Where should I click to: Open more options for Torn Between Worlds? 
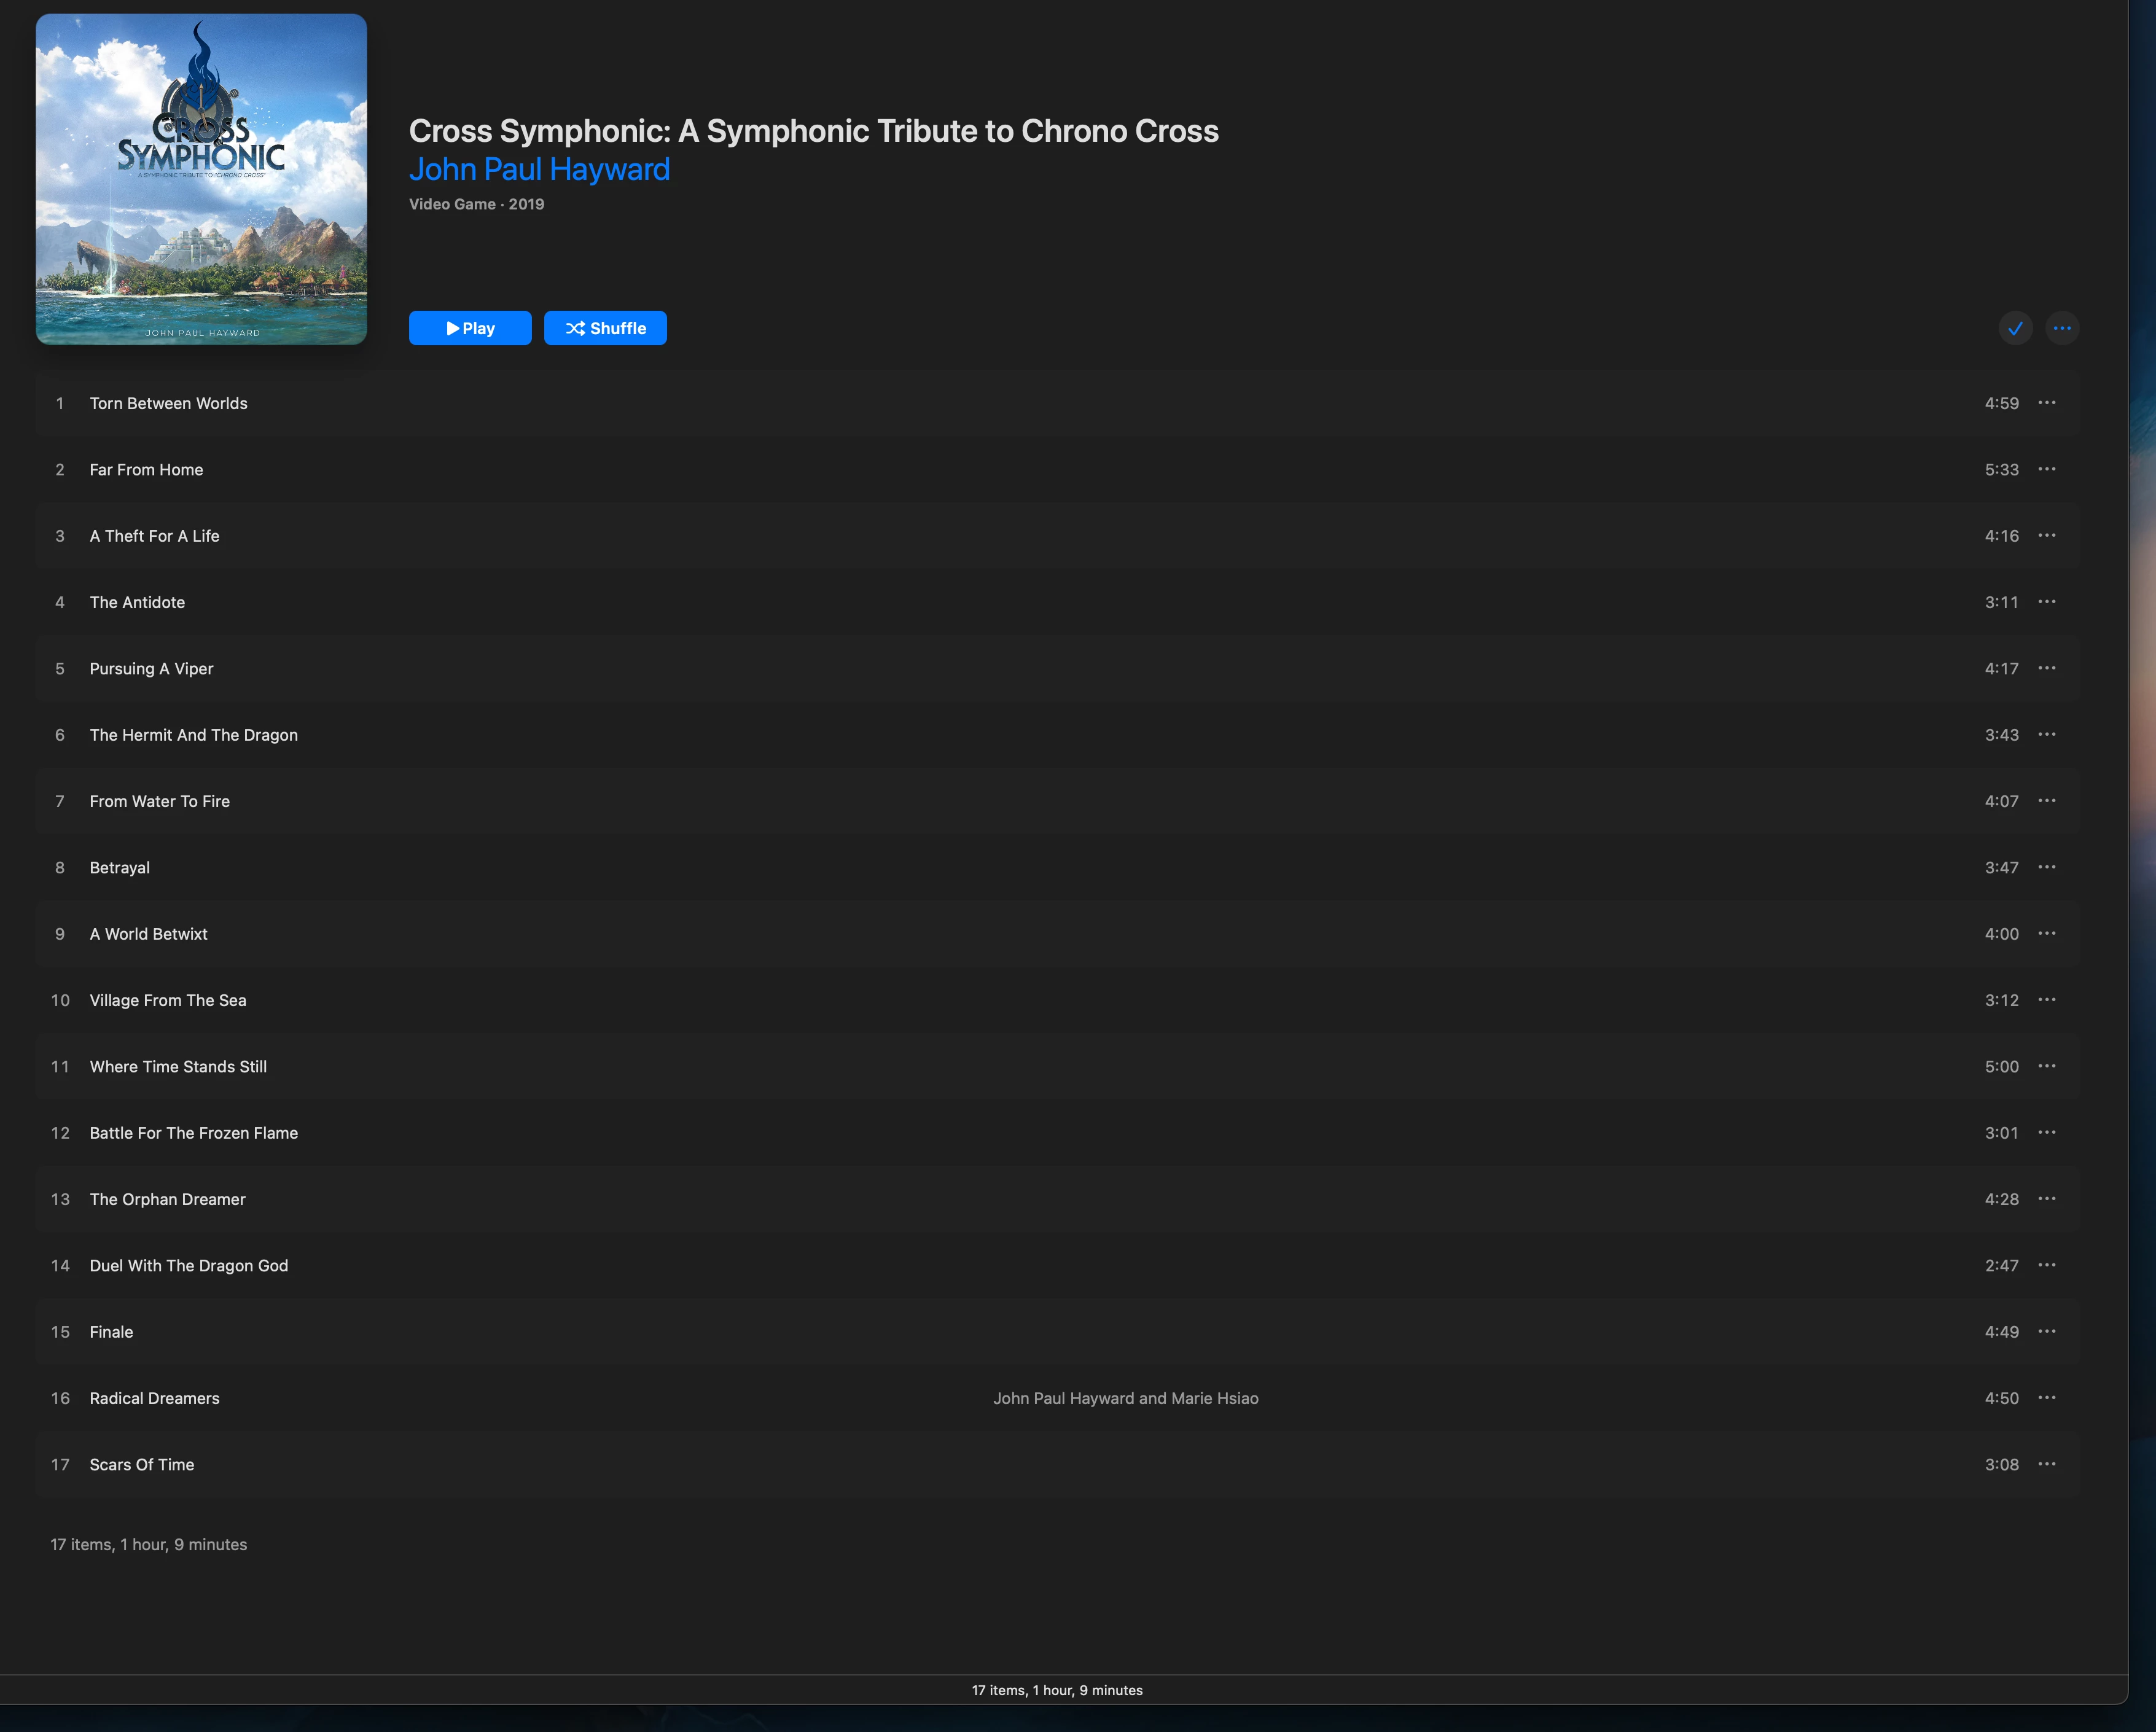(2047, 403)
